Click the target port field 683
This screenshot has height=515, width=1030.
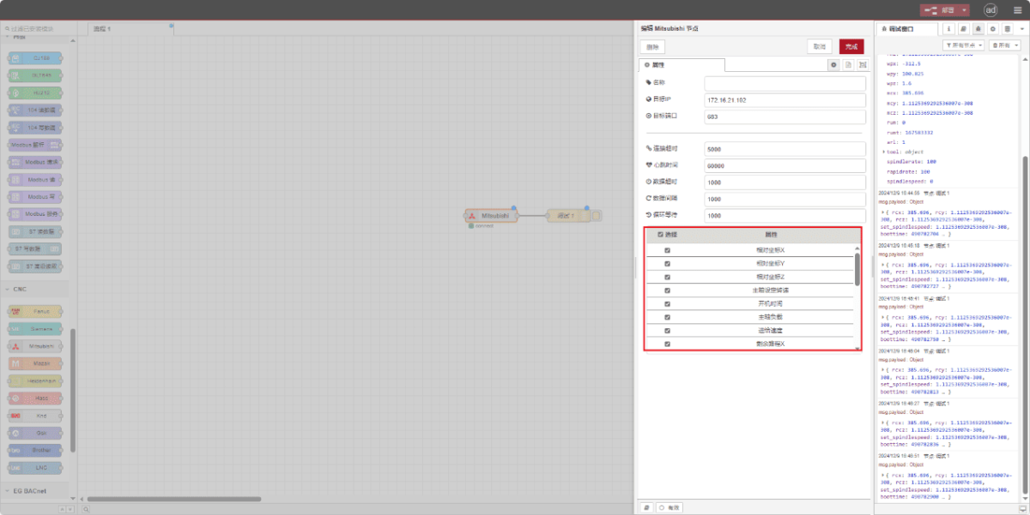pyautogui.click(x=785, y=116)
